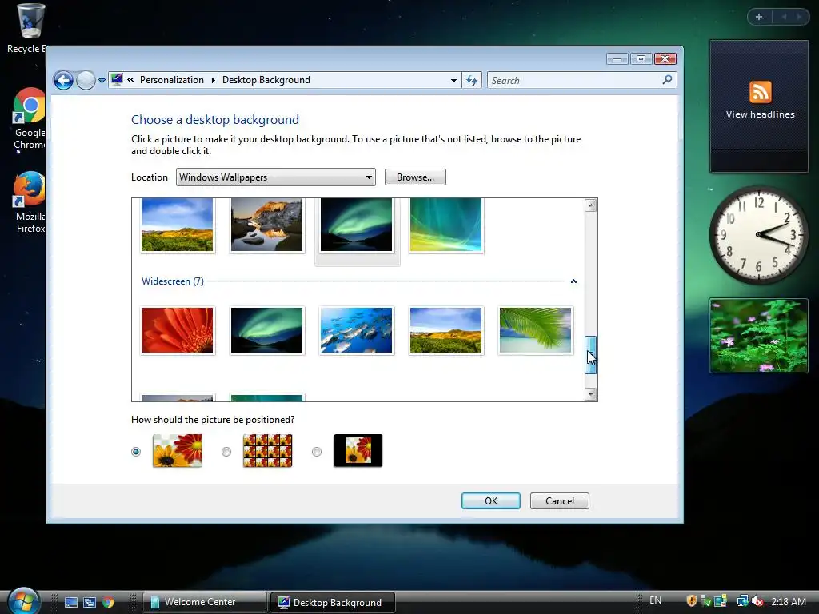This screenshot has width=819, height=614.
Task: Click the search magnifier icon
Action: coord(667,80)
